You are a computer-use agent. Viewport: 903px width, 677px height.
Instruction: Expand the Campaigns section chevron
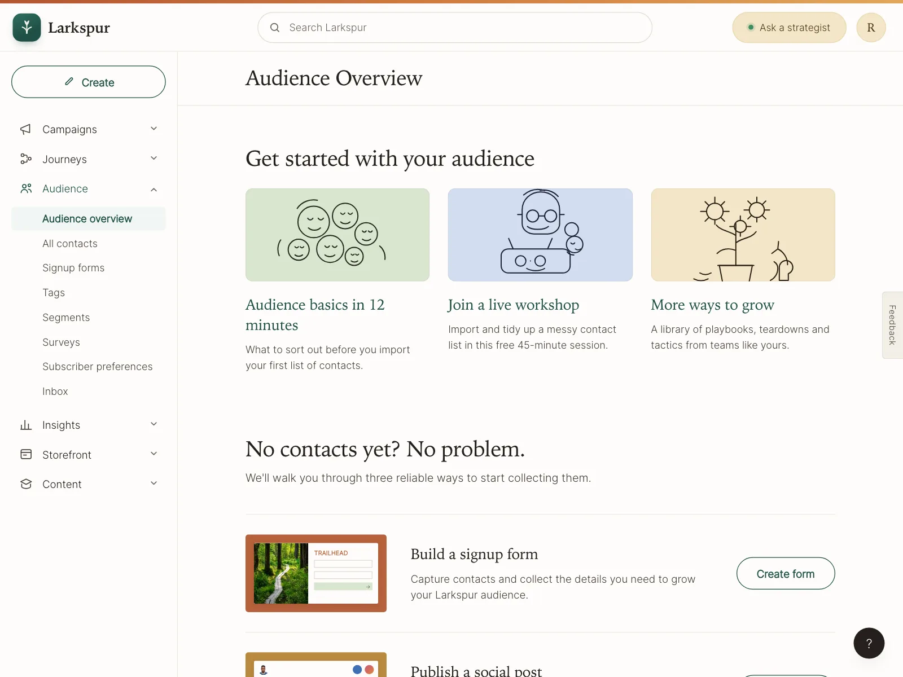point(154,129)
